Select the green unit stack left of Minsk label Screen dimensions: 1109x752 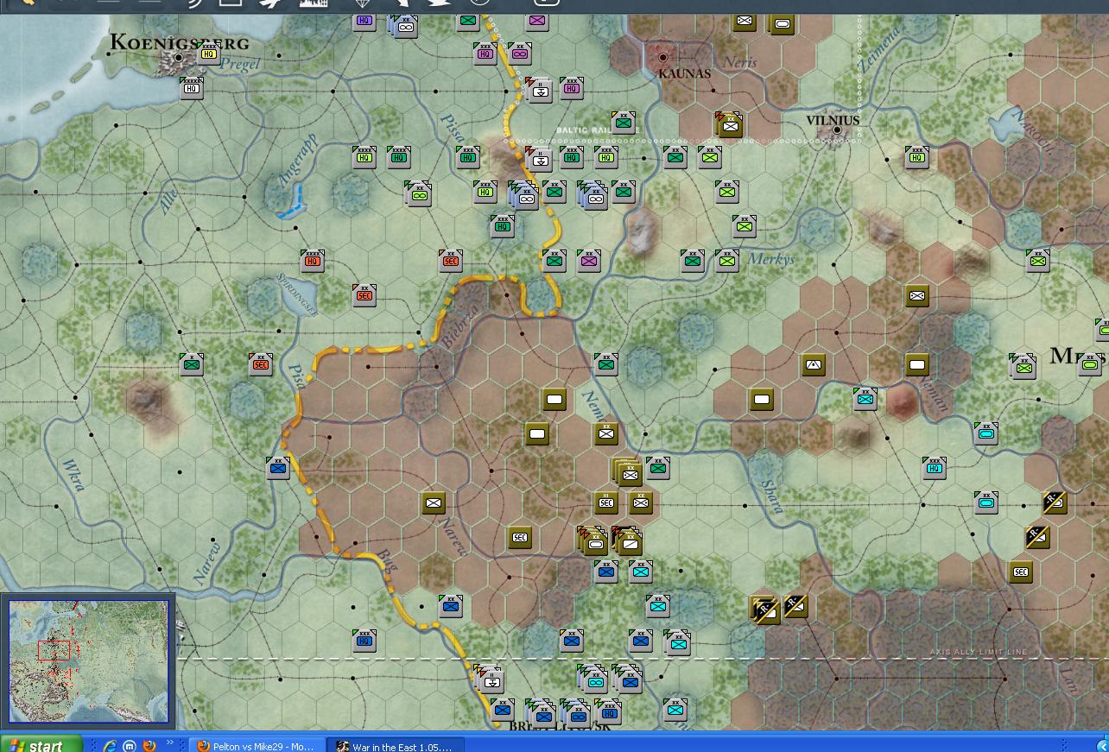(x=1023, y=366)
